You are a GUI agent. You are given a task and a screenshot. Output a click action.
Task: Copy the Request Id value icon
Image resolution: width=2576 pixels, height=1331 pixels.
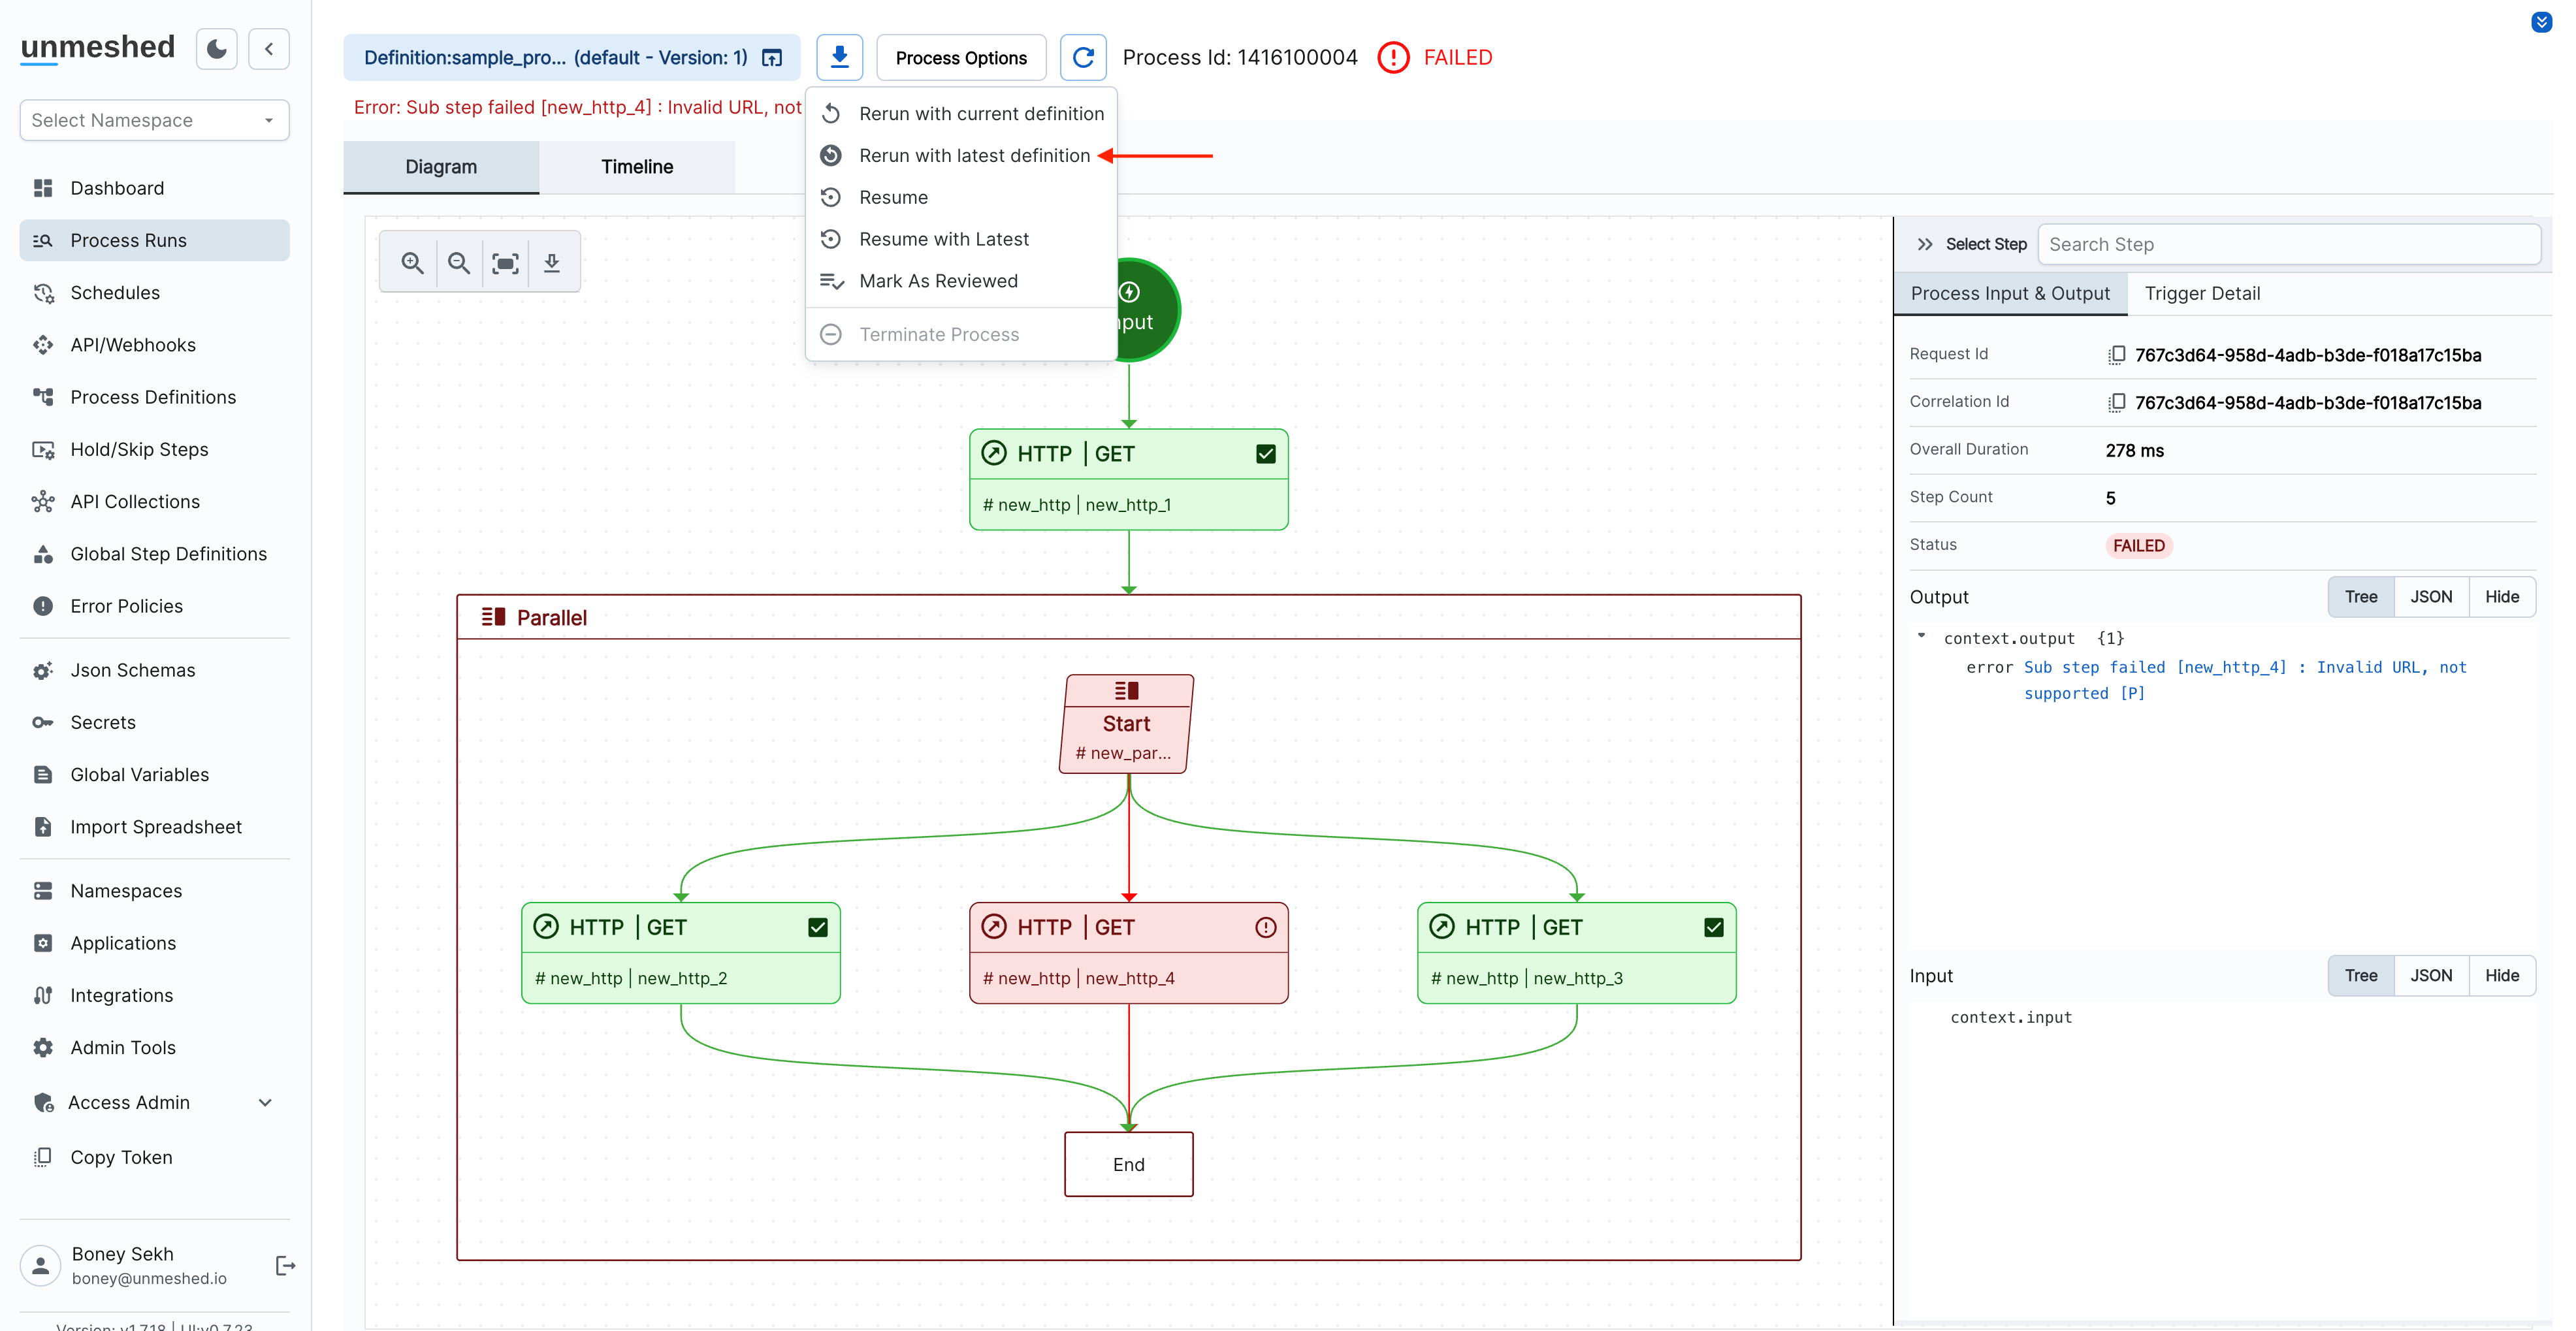tap(2116, 355)
